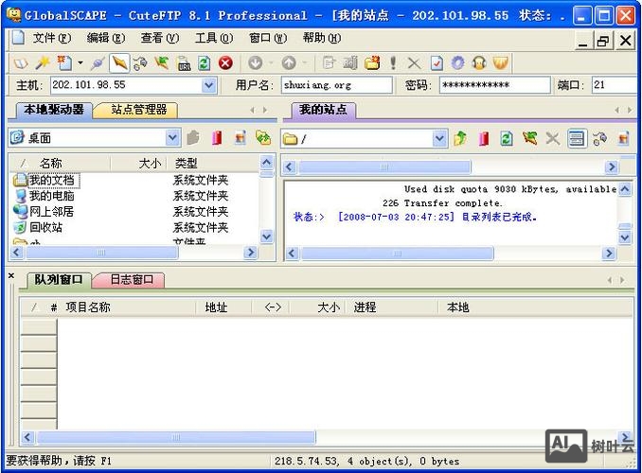Create a new folder with the folder-star icon
The image size is (642, 473).
372,63
